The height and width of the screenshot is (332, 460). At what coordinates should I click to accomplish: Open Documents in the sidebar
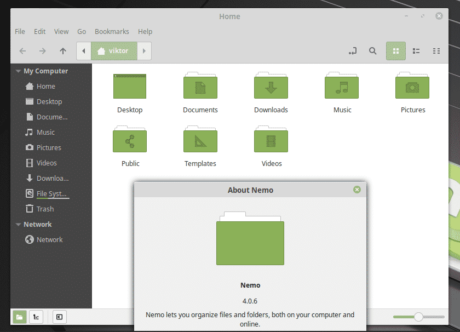click(x=51, y=117)
